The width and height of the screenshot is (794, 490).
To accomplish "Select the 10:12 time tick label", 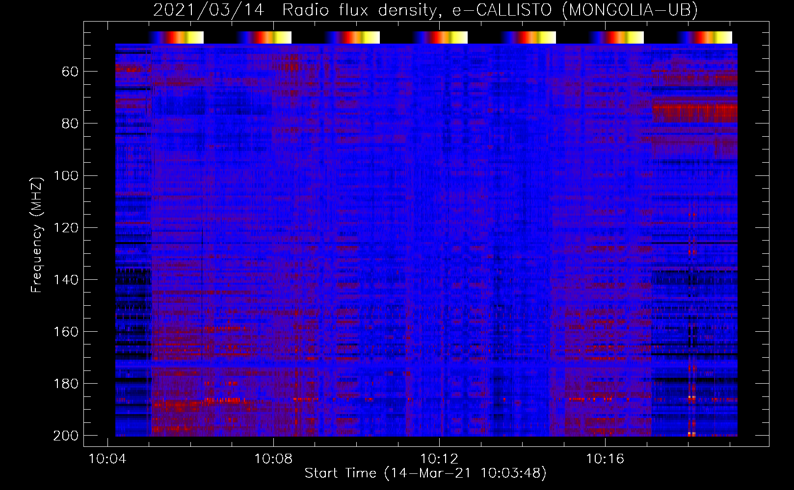I will tap(439, 459).
